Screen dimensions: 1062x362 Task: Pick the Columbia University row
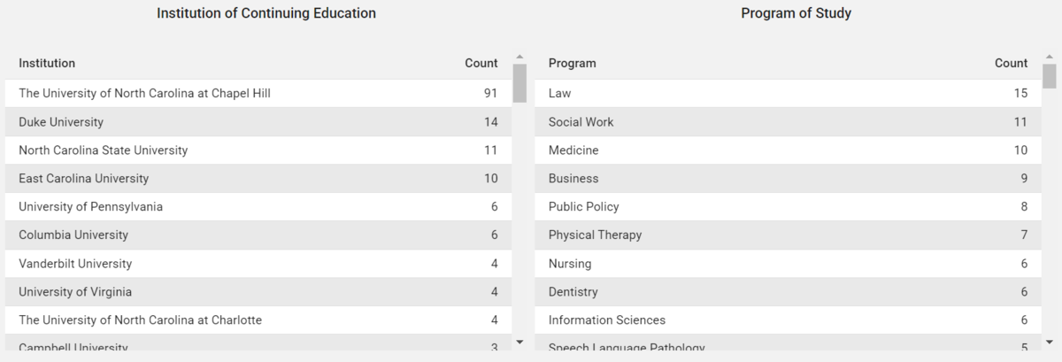(x=258, y=235)
